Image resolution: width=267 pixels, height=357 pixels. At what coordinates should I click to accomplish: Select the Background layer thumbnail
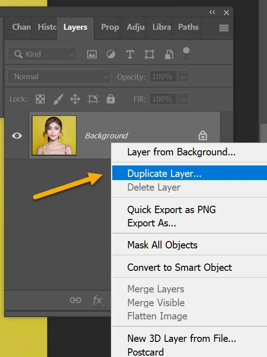point(54,136)
